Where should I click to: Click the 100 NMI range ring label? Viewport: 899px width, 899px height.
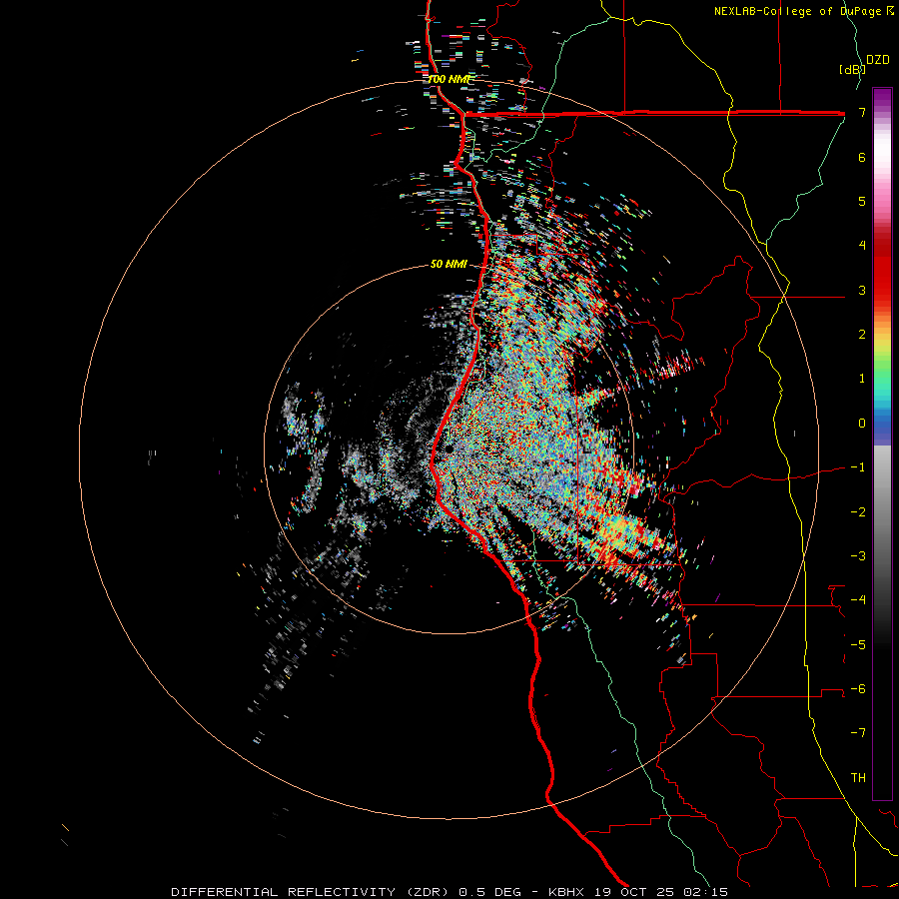coord(449,79)
